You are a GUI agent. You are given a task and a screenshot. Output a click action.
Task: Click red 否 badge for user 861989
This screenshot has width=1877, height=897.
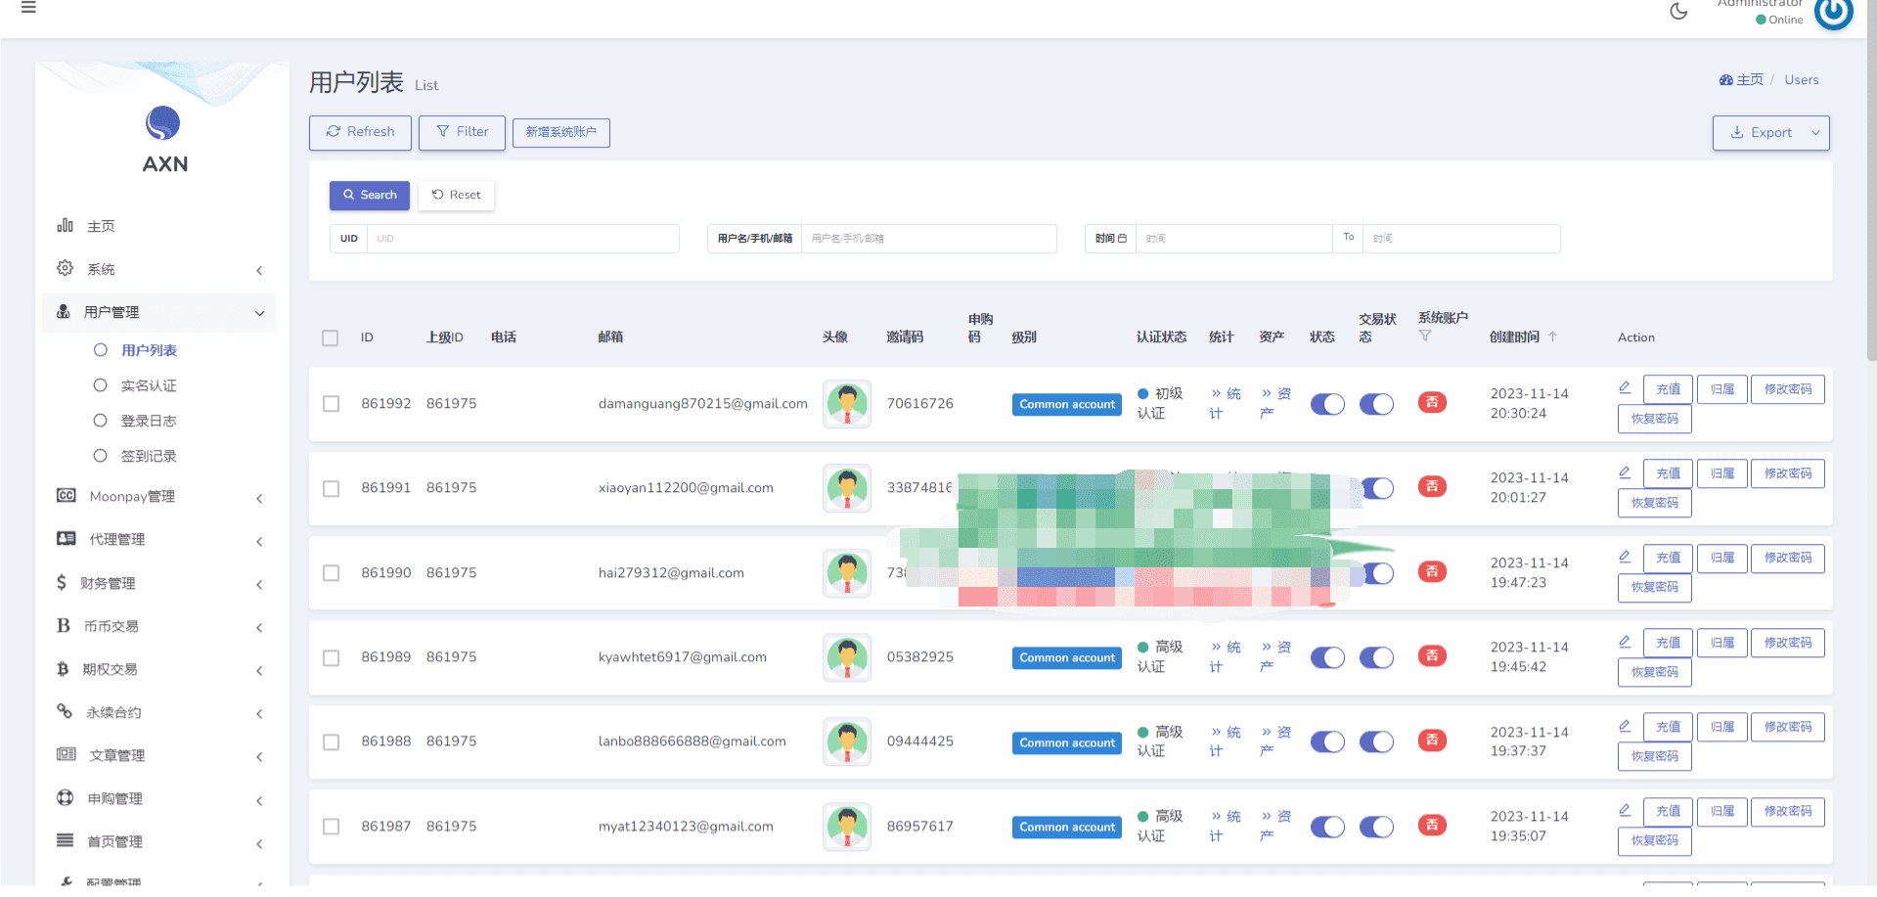point(1432,655)
